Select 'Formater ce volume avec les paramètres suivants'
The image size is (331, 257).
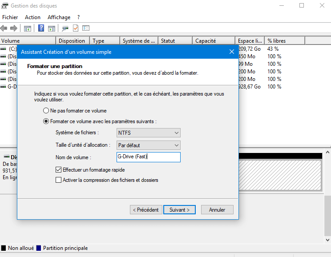tap(46, 121)
